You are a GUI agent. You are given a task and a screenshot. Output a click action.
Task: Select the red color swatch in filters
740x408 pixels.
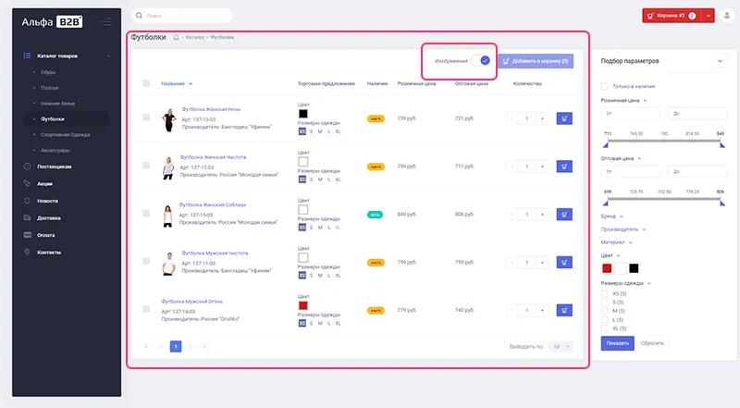(607, 267)
